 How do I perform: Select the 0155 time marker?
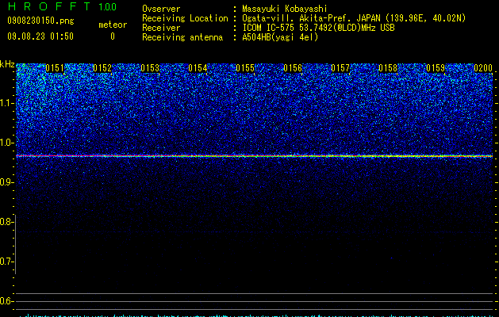[245, 68]
